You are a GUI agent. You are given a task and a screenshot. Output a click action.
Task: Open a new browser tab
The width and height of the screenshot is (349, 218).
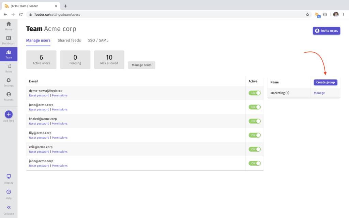point(65,6)
